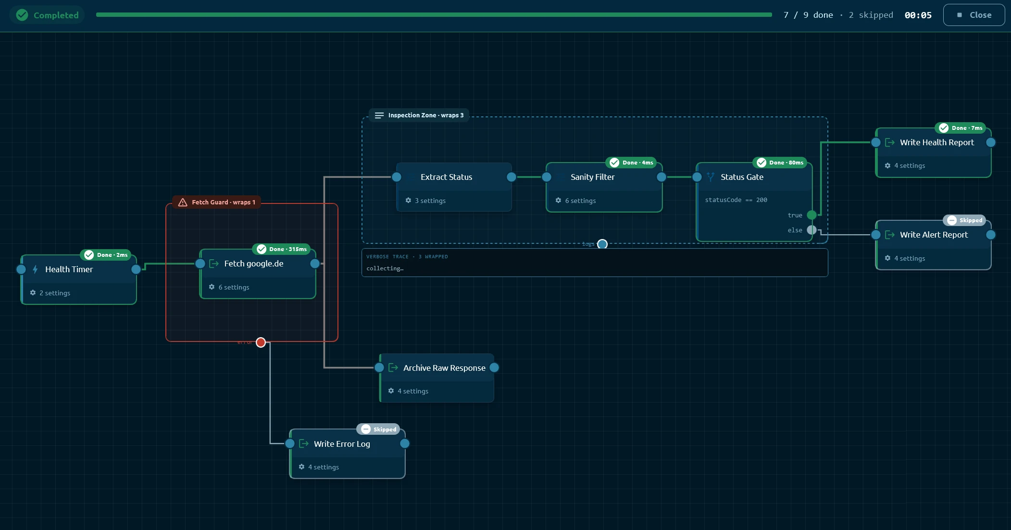Screen dimensions: 1011x530
Task: Click the Health Timer output port
Action: pyautogui.click(x=136, y=269)
